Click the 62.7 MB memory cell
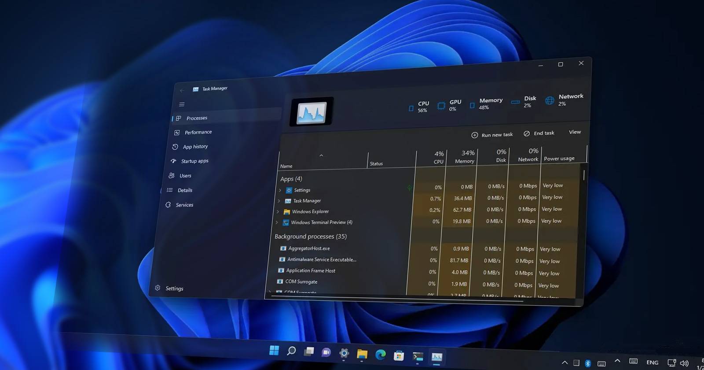The image size is (704, 370). [462, 210]
